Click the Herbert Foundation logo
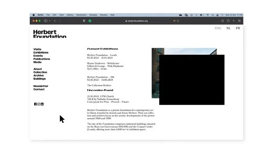The image size is (273, 153). pyautogui.click(x=50, y=34)
